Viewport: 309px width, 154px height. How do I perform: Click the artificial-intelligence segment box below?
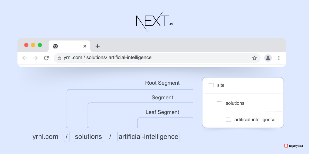(x=148, y=137)
